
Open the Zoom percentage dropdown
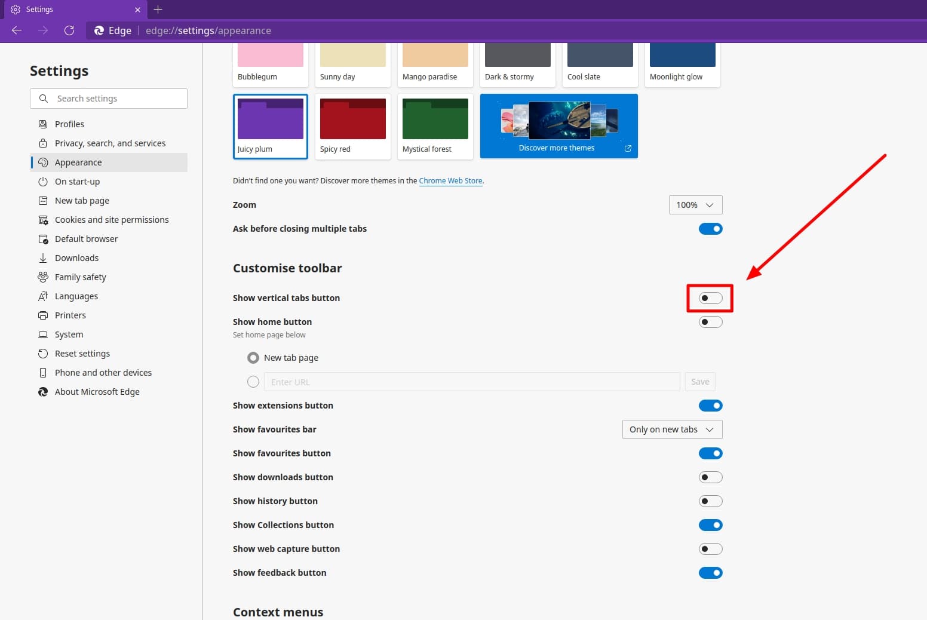[x=695, y=204]
